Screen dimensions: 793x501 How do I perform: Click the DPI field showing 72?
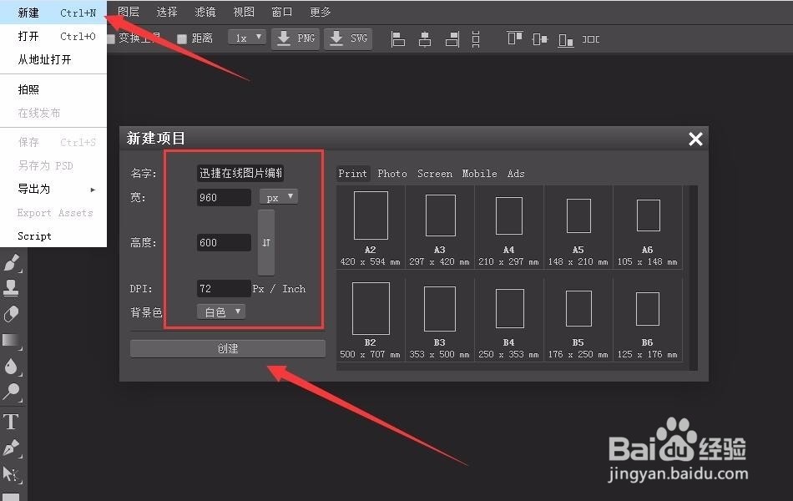coord(224,288)
